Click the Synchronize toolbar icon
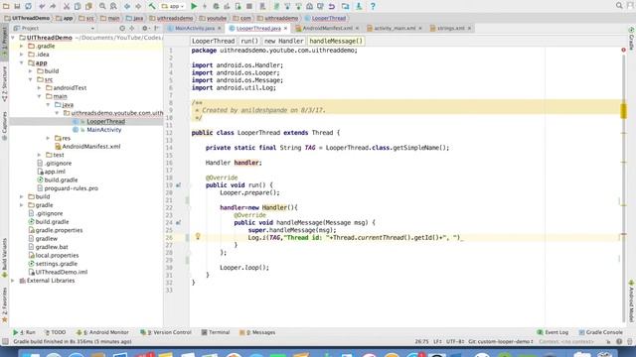Image resolution: width=636 pixels, height=357 pixels. tap(29, 6)
